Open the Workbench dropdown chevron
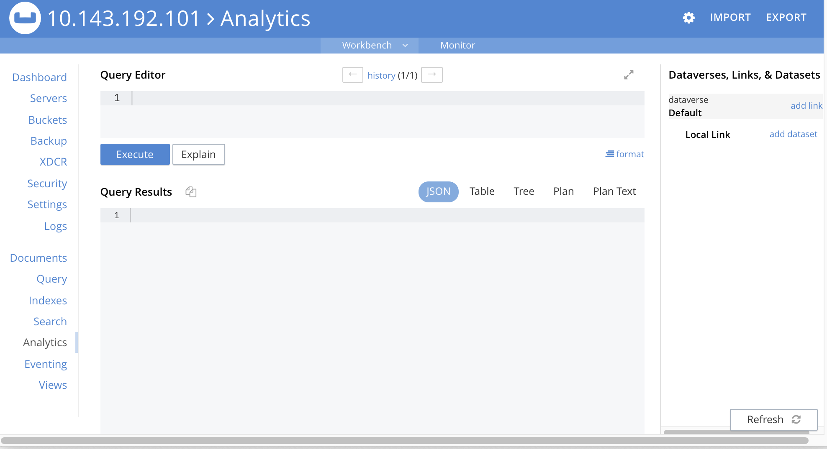The width and height of the screenshot is (827, 449). point(405,45)
